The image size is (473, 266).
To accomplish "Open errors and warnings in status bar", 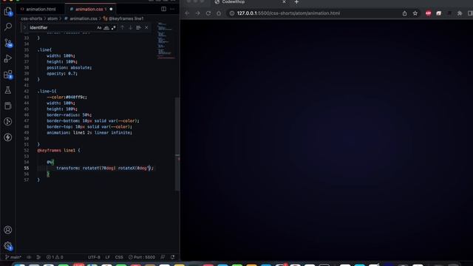I will 55,257.
